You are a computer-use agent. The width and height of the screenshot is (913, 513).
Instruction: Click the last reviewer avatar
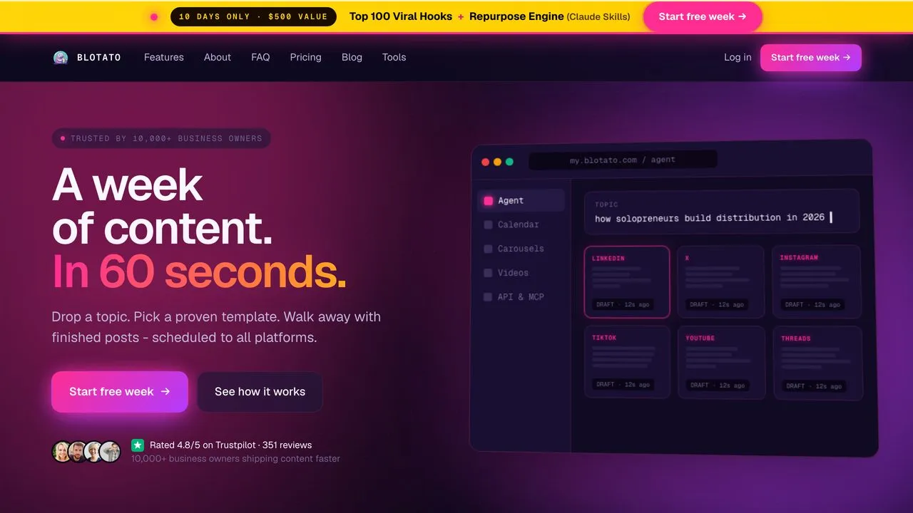110,452
